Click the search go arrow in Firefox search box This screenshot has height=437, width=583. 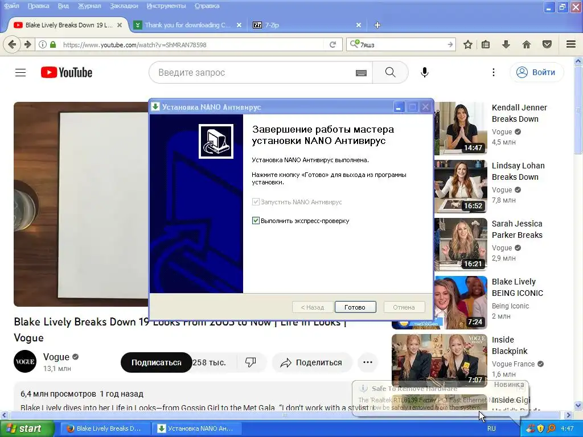450,44
